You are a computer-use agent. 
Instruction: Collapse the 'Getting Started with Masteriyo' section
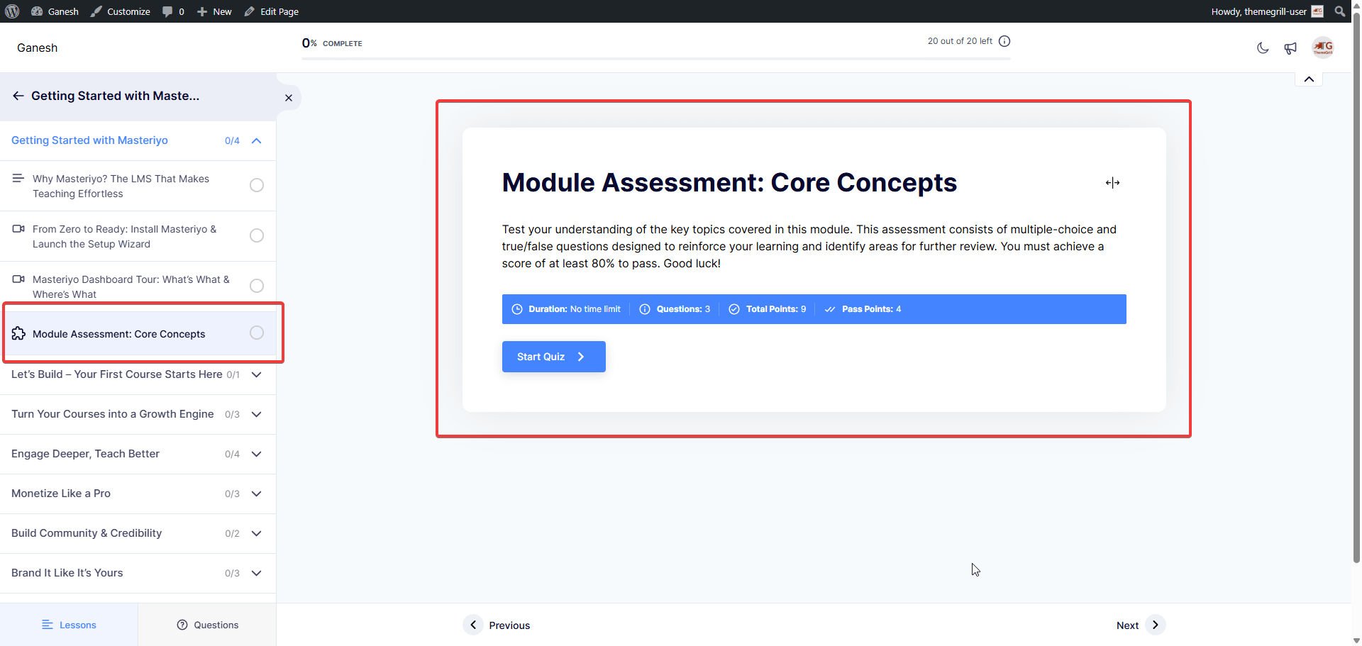point(257,140)
